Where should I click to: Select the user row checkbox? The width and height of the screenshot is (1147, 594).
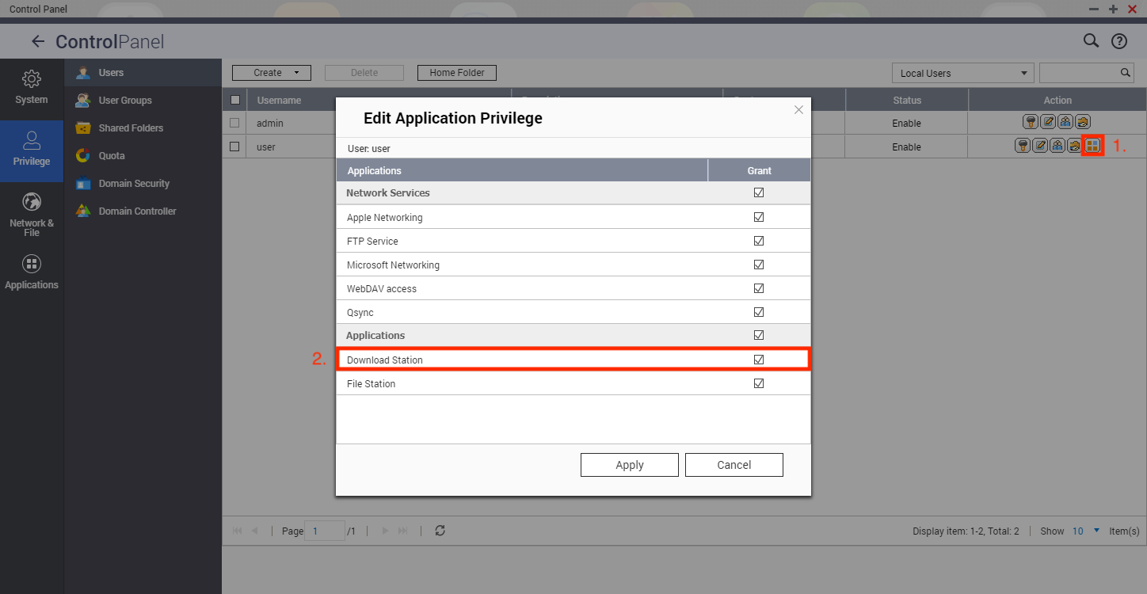[x=234, y=147]
